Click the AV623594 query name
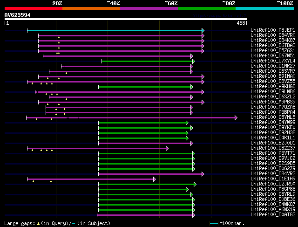The width and height of the screenshot is (298, 227). pos(18,15)
